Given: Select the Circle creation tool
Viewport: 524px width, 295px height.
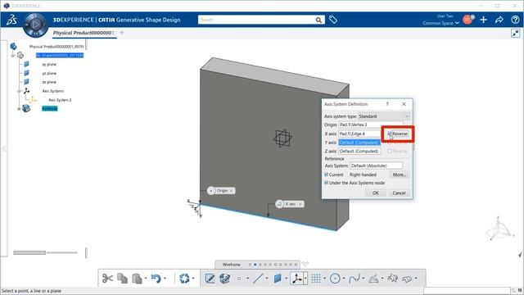Looking at the screenshot, I should [x=335, y=279].
